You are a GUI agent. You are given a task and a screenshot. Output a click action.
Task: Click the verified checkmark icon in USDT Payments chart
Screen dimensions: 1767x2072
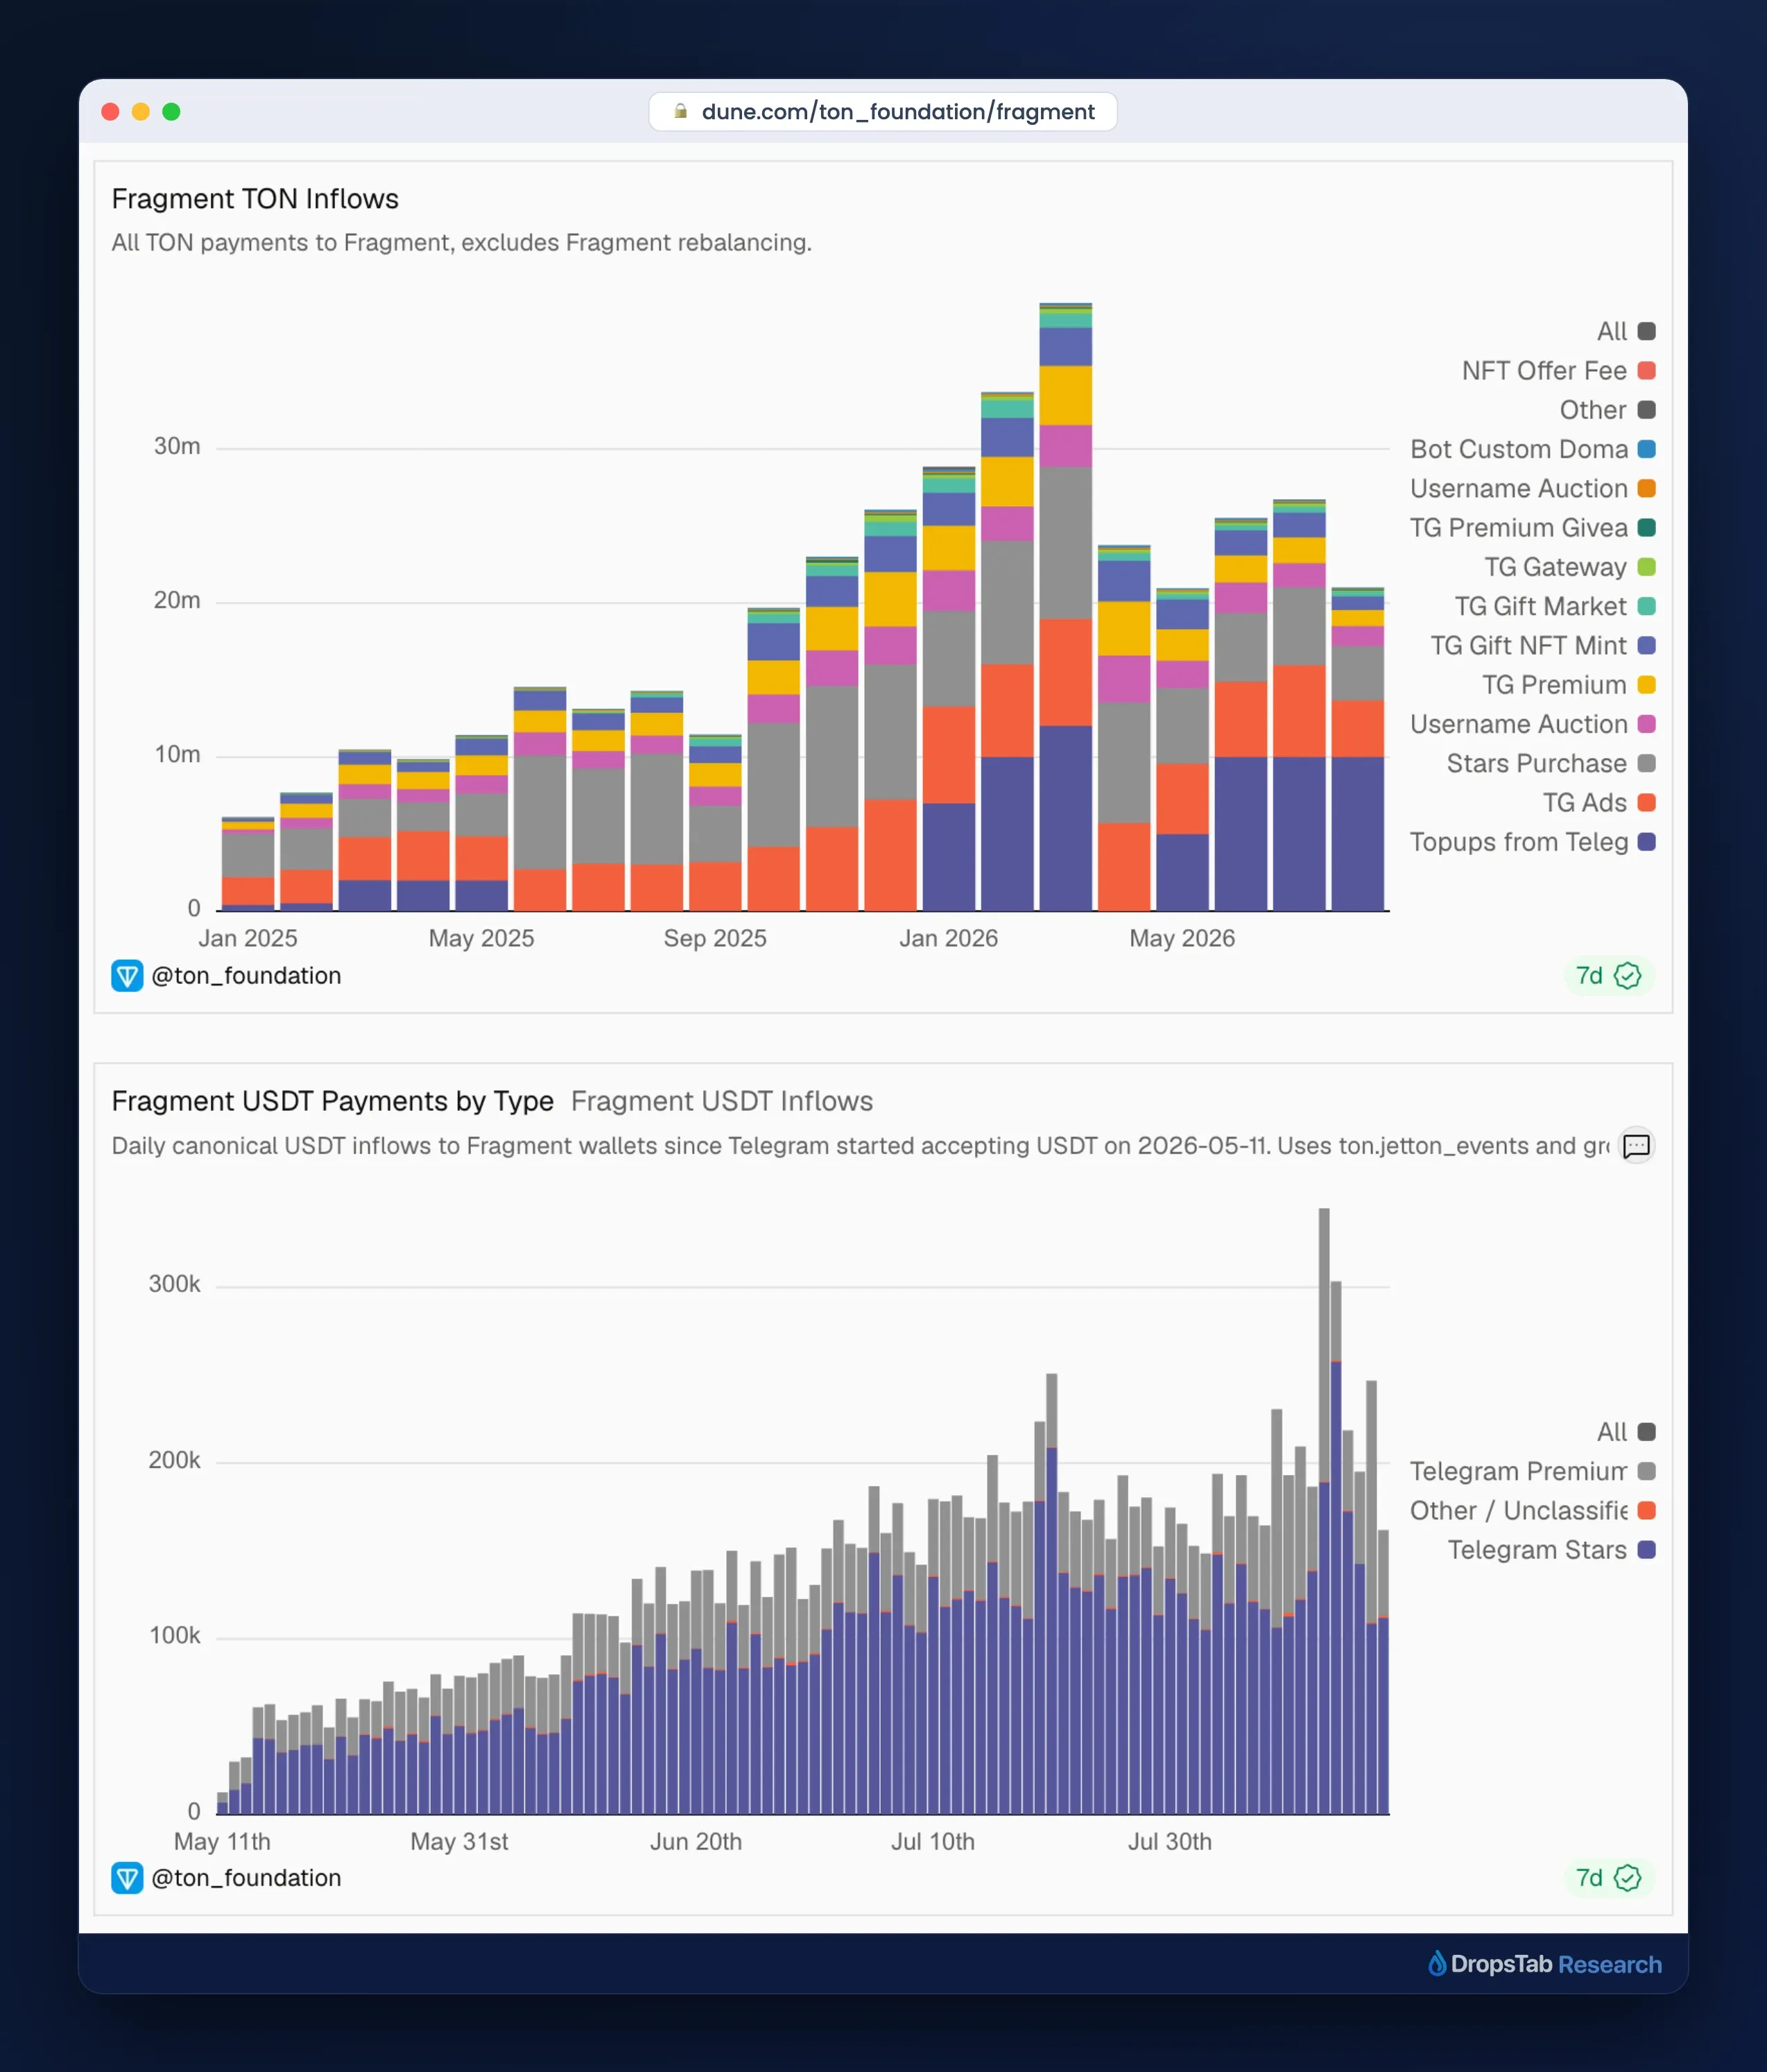tap(1628, 1878)
